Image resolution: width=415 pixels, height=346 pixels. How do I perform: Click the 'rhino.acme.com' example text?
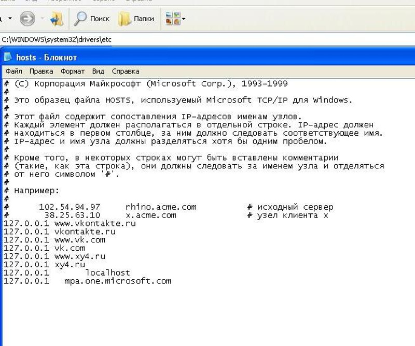click(161, 207)
